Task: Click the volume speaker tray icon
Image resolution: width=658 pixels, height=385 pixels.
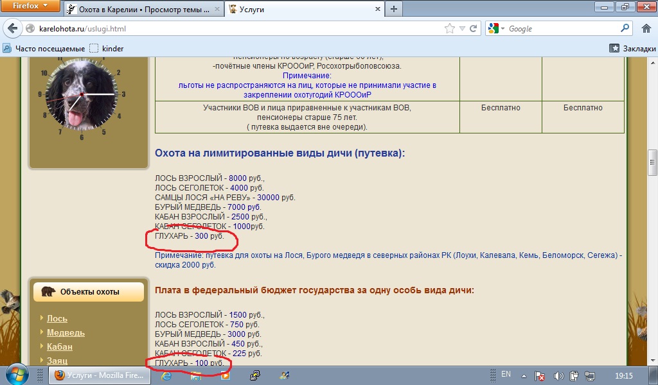Action: 558,375
